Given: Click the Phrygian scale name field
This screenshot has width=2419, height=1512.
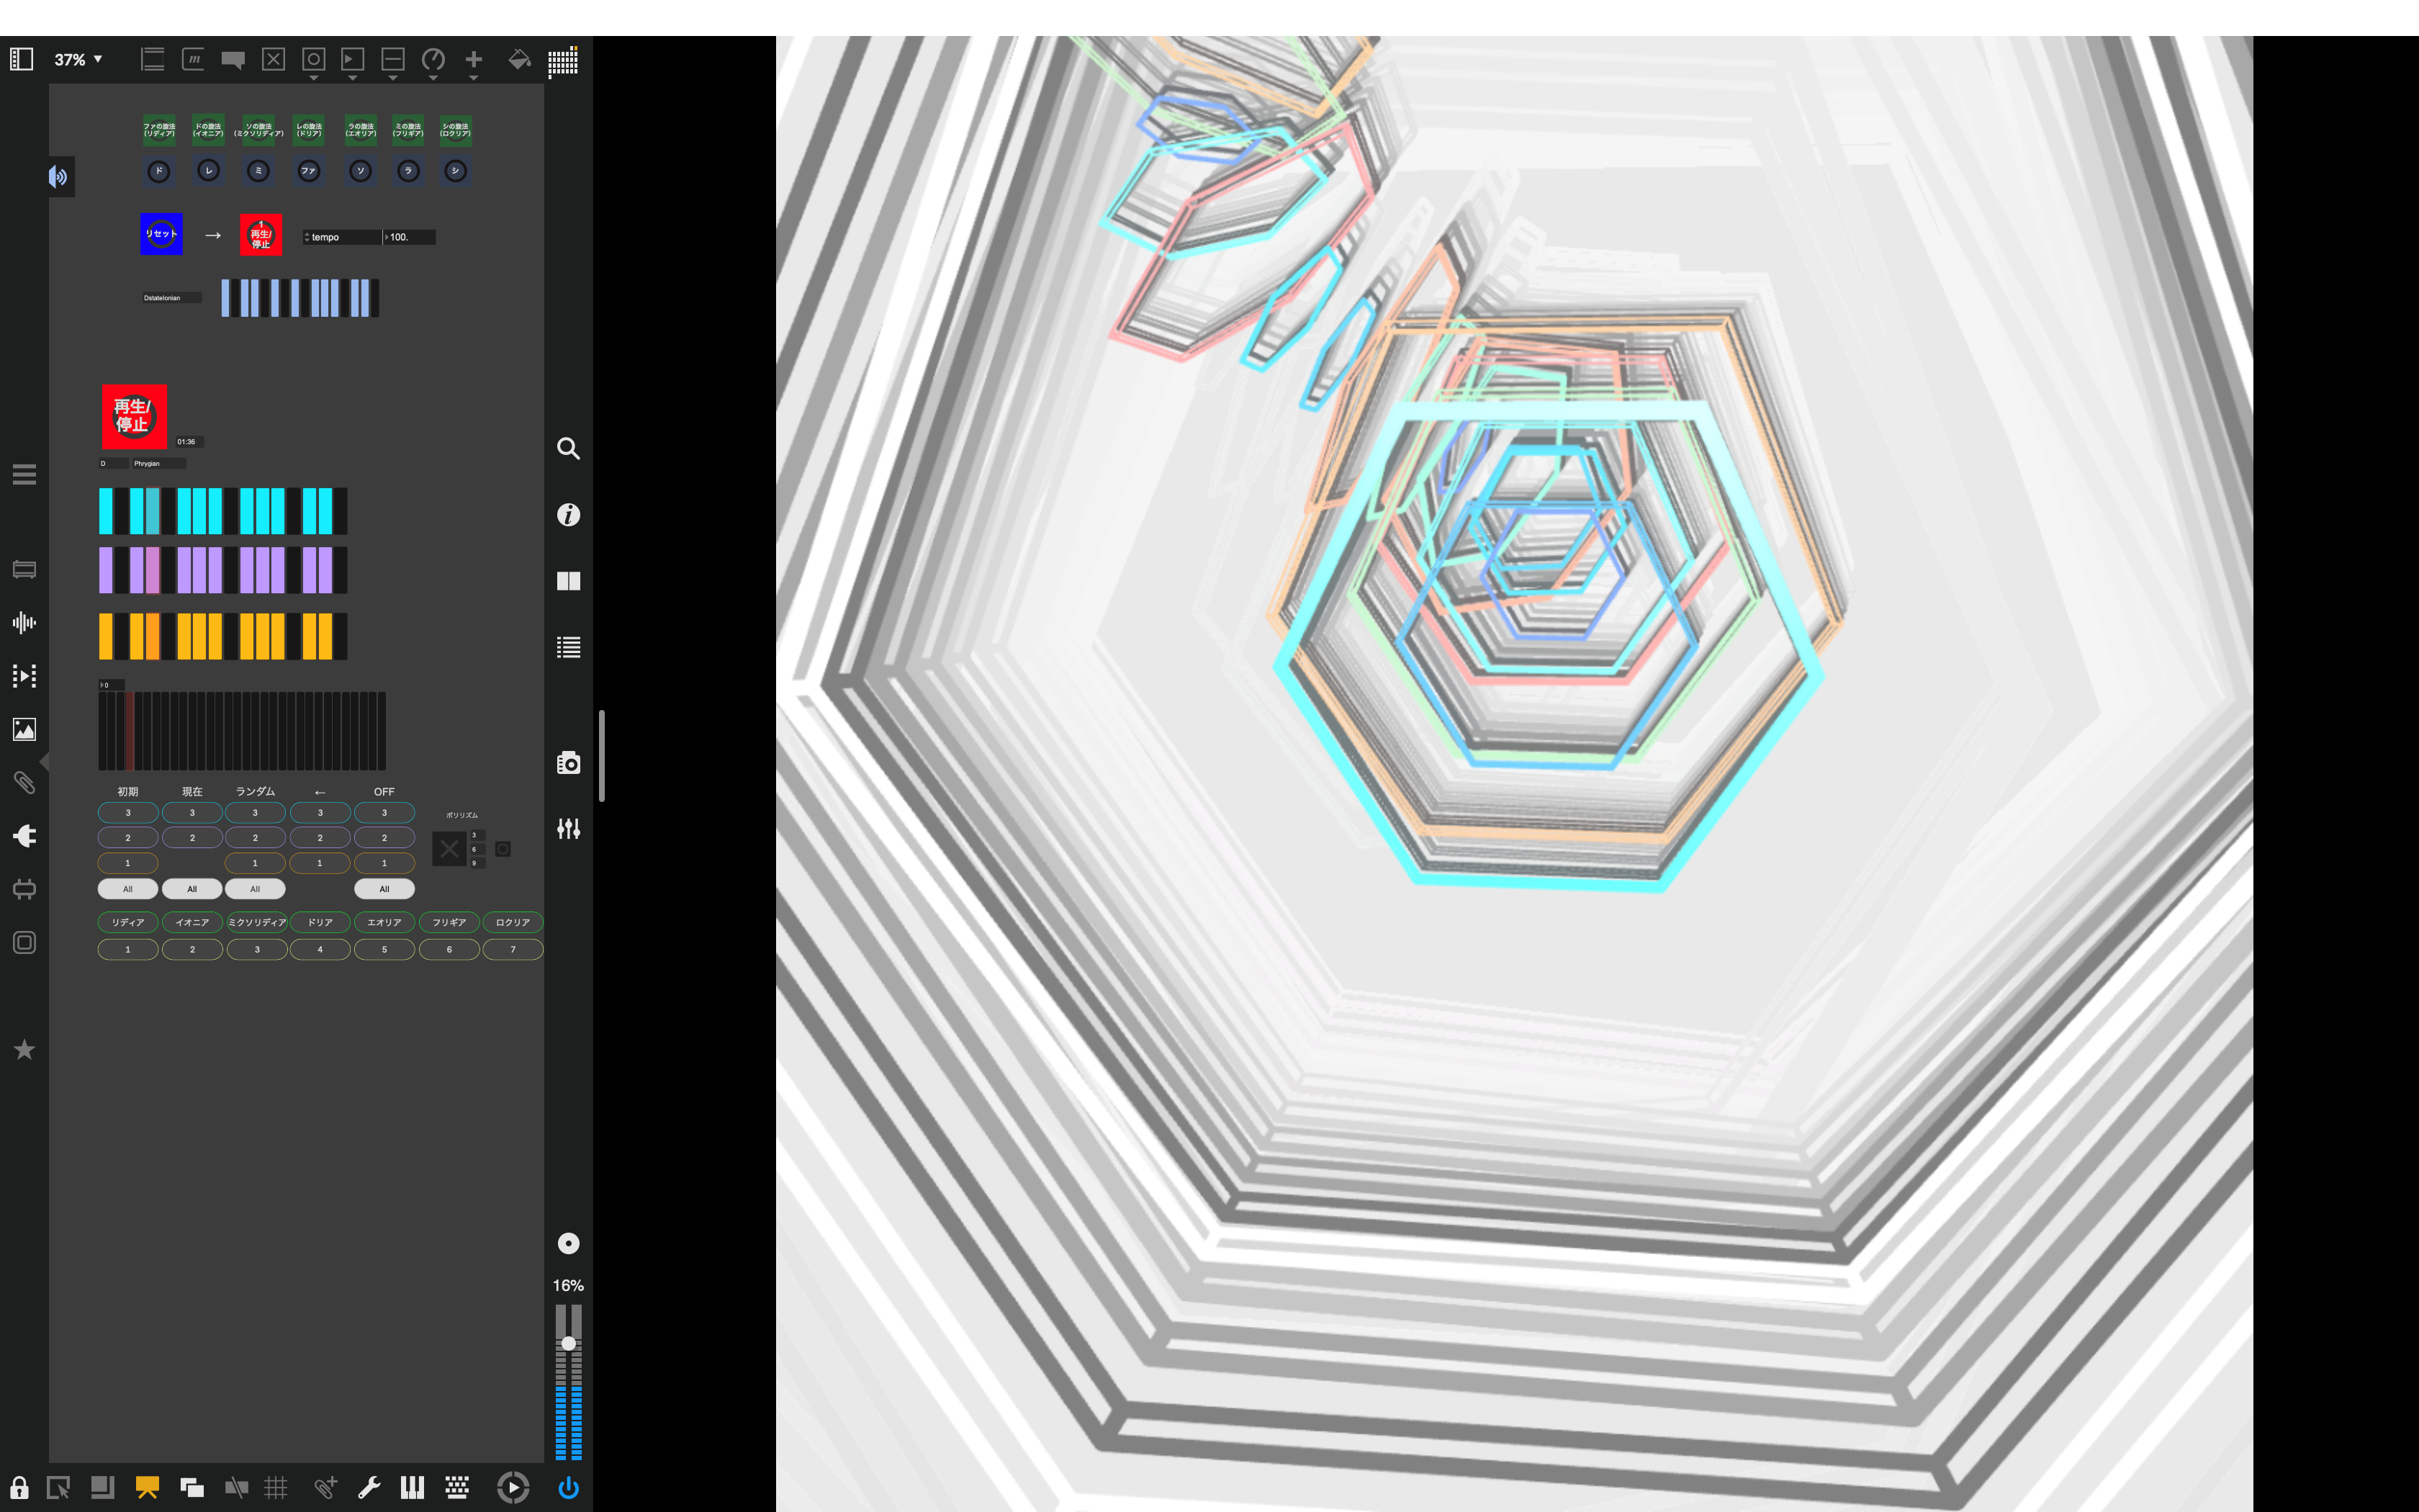Looking at the screenshot, I should [x=159, y=463].
